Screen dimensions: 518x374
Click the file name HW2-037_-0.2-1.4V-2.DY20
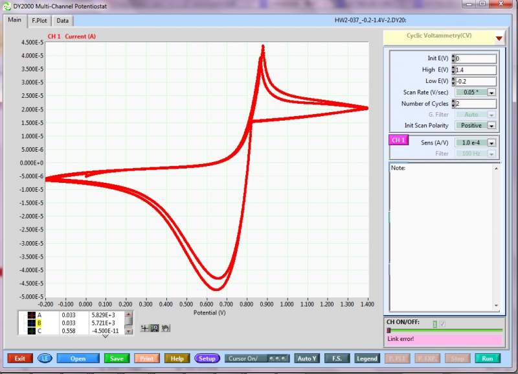pos(370,20)
